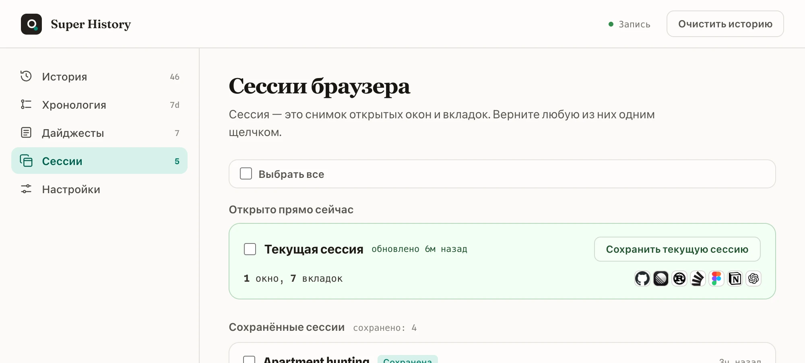
Task: Click the Сессии windows icon
Action: pyautogui.click(x=26, y=161)
